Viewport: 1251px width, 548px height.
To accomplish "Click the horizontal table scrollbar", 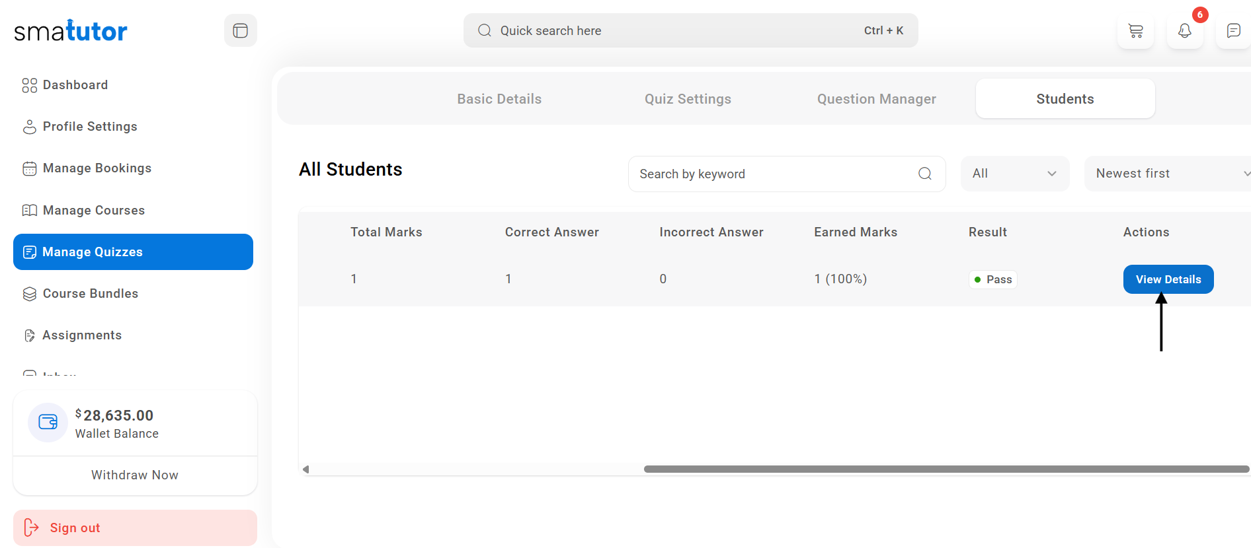I will click(946, 469).
